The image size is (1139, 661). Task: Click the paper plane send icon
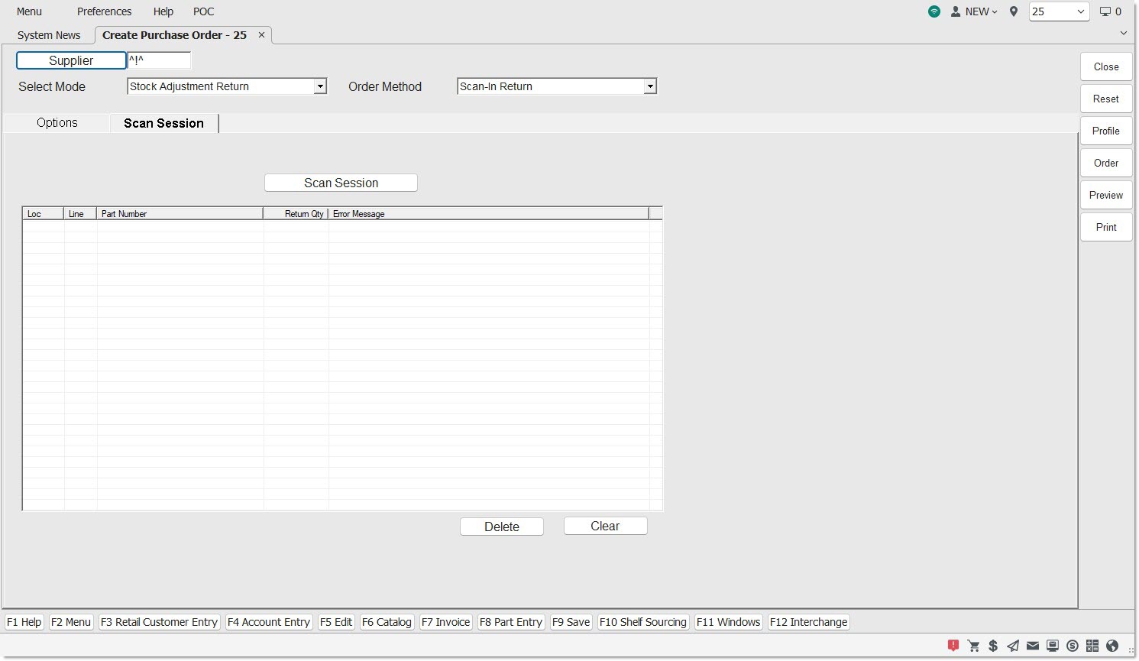click(x=1013, y=646)
